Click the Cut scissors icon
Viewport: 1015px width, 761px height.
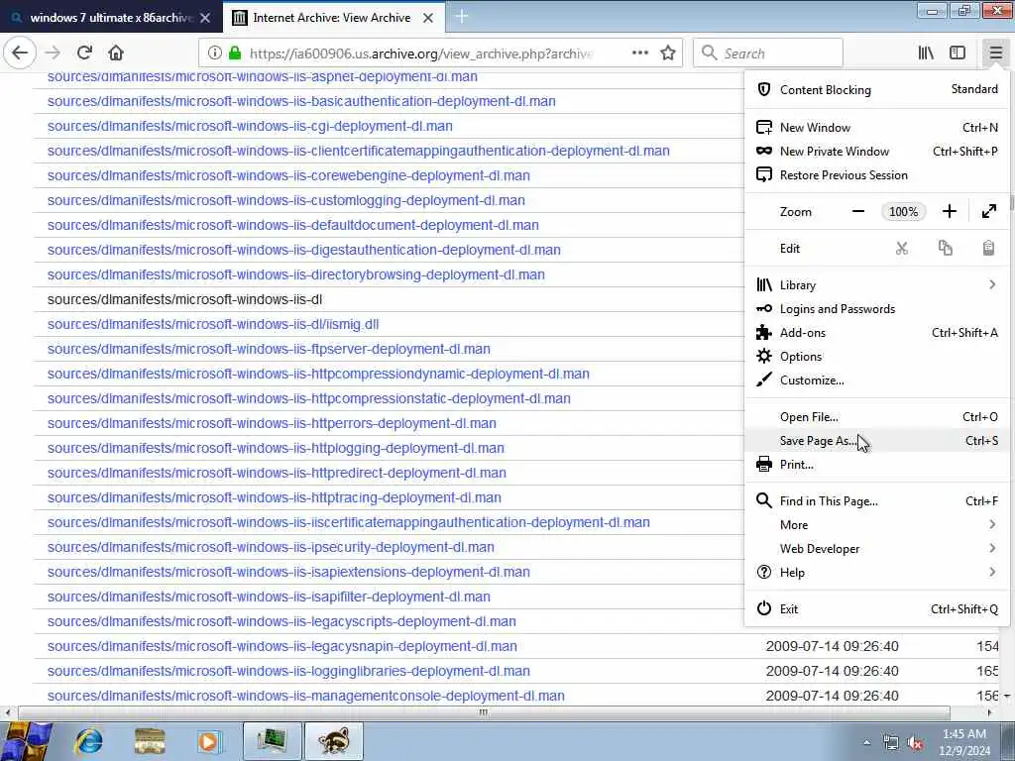pos(902,249)
